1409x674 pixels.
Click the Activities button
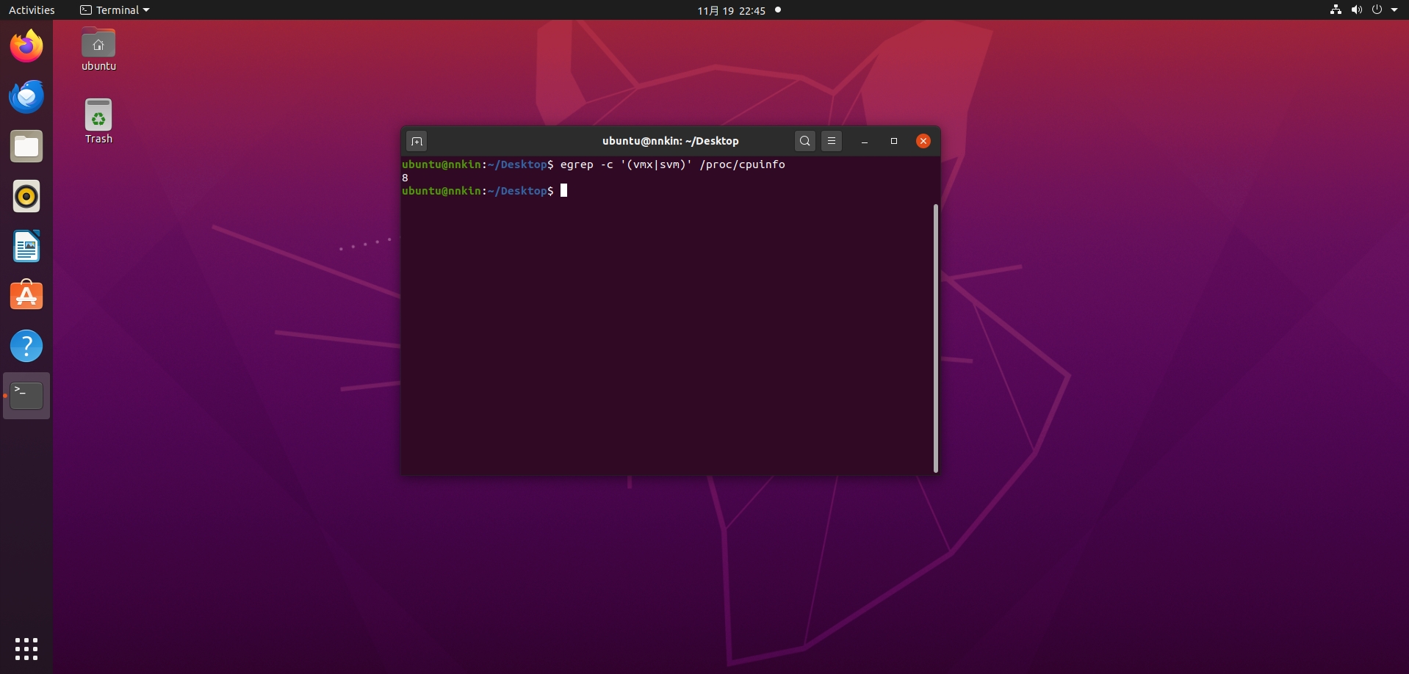point(32,10)
